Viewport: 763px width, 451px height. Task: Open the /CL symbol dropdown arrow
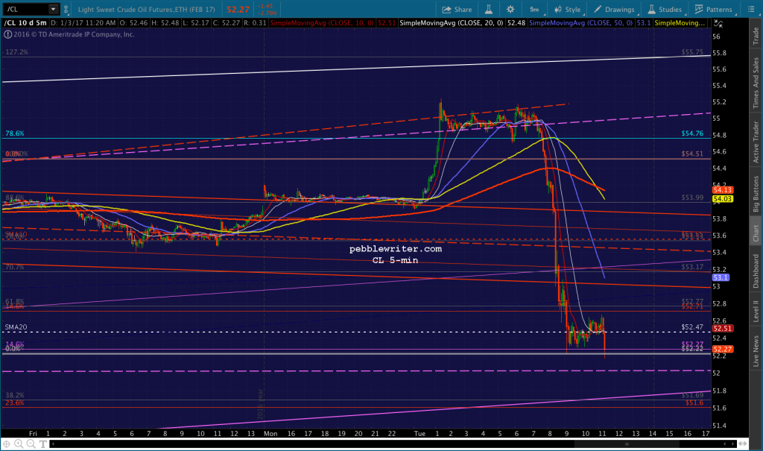click(x=53, y=9)
